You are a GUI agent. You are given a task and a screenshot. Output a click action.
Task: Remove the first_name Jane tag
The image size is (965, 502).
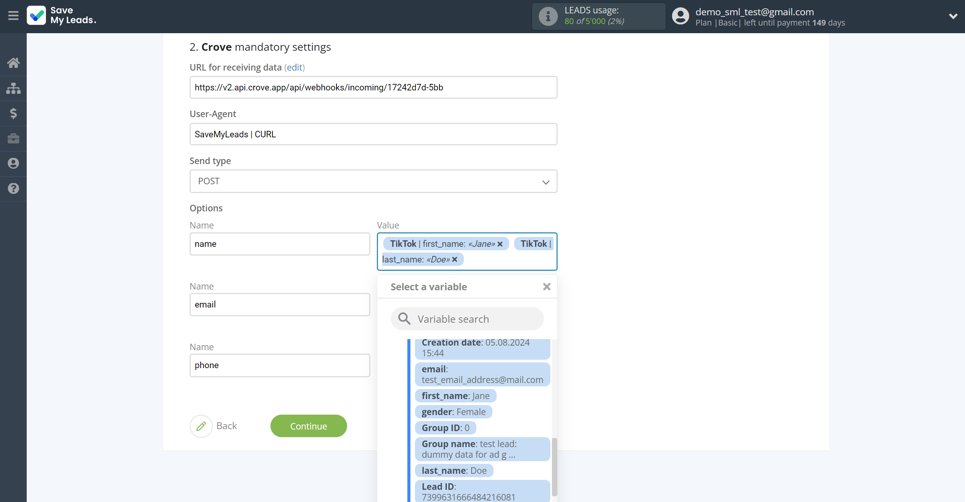coord(500,244)
